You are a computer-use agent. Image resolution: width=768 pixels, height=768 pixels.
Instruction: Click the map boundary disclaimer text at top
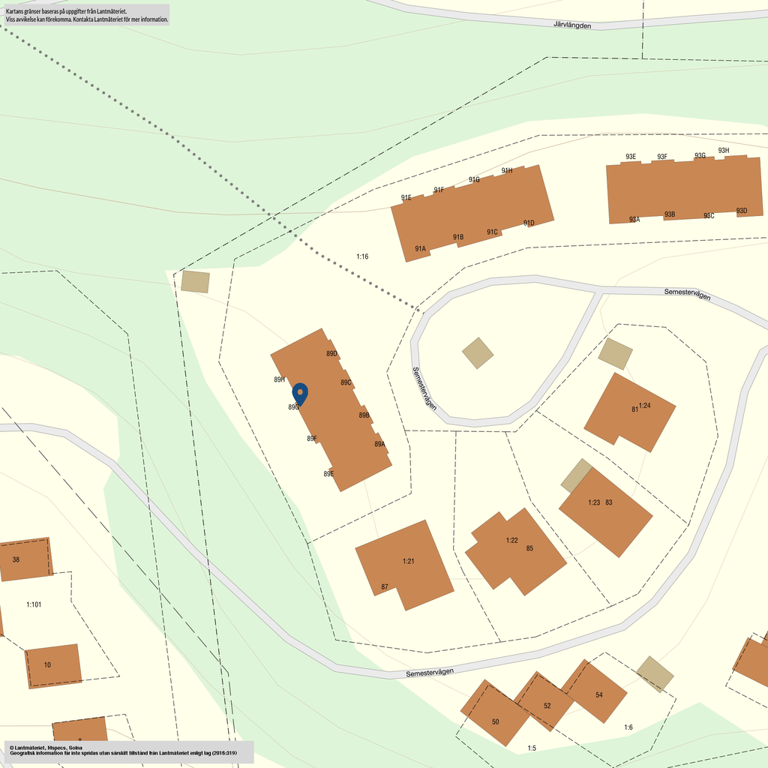86,15
